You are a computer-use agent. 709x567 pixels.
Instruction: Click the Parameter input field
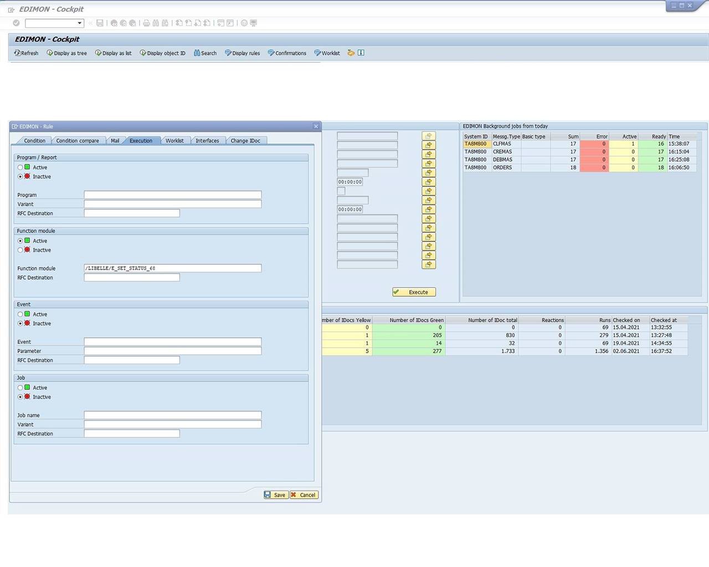coord(173,351)
